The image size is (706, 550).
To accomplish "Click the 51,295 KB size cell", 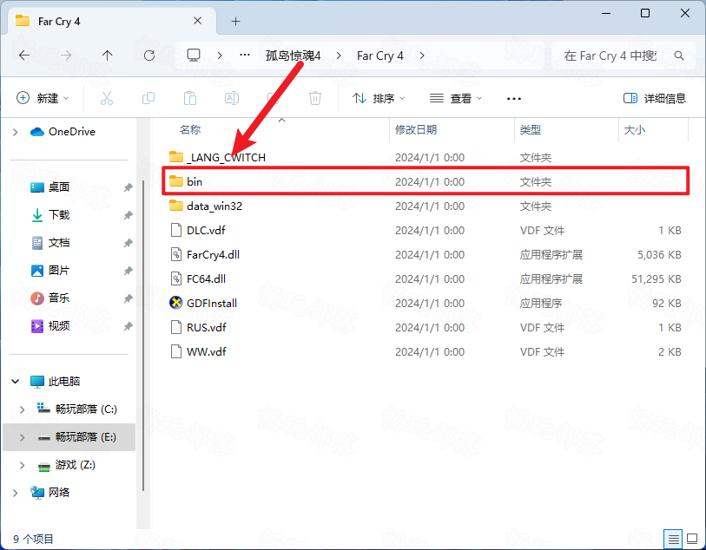I will [656, 278].
